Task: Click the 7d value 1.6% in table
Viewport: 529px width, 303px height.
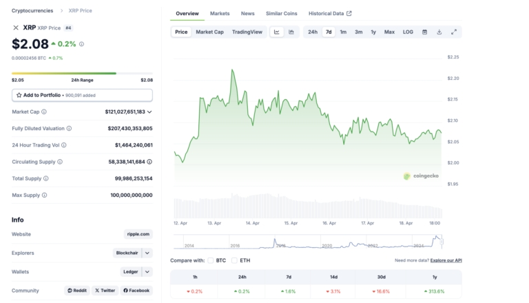Action: click(289, 291)
